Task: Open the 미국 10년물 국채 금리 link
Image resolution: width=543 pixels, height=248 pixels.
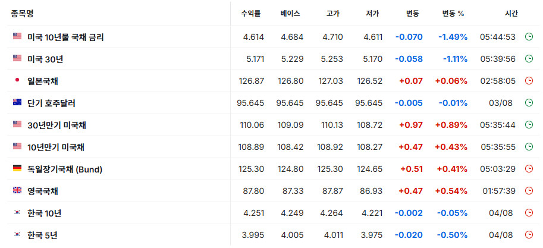Action: (65, 37)
